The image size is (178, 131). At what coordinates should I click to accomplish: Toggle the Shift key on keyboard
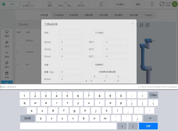27,118
